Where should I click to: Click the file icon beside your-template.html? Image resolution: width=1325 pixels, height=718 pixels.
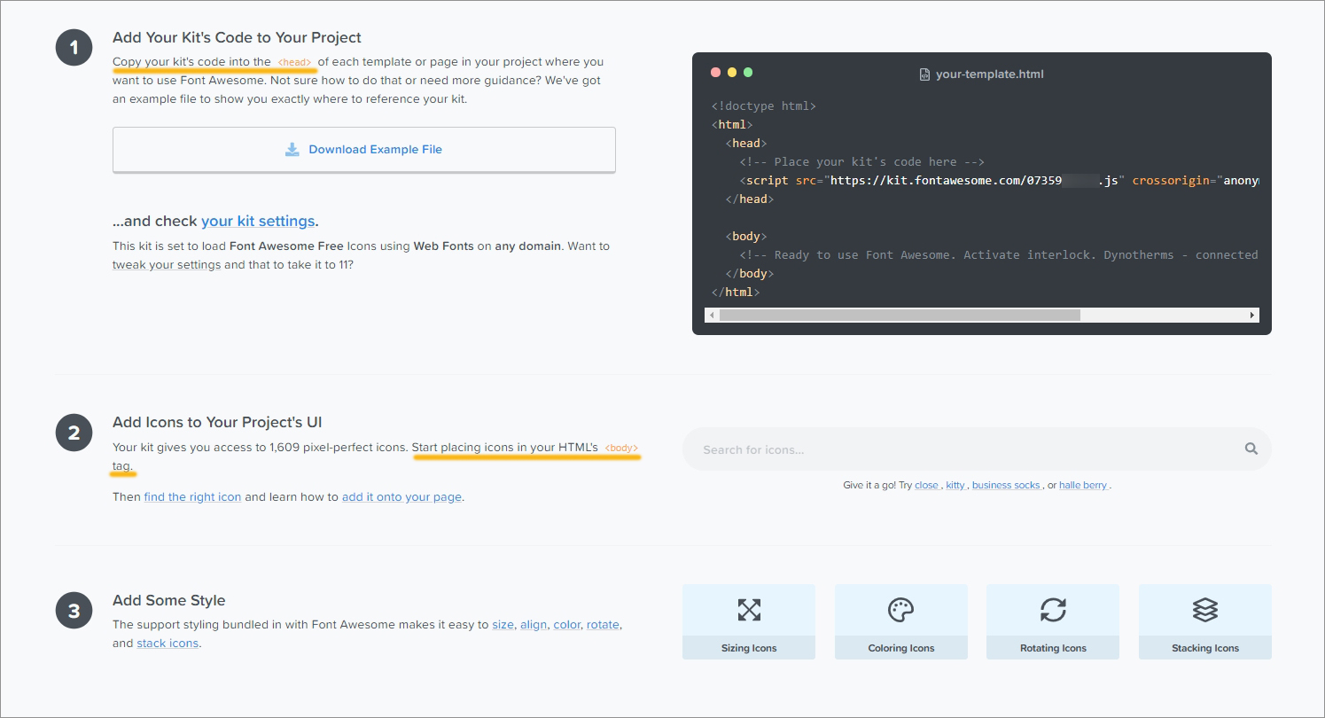pyautogui.click(x=924, y=74)
